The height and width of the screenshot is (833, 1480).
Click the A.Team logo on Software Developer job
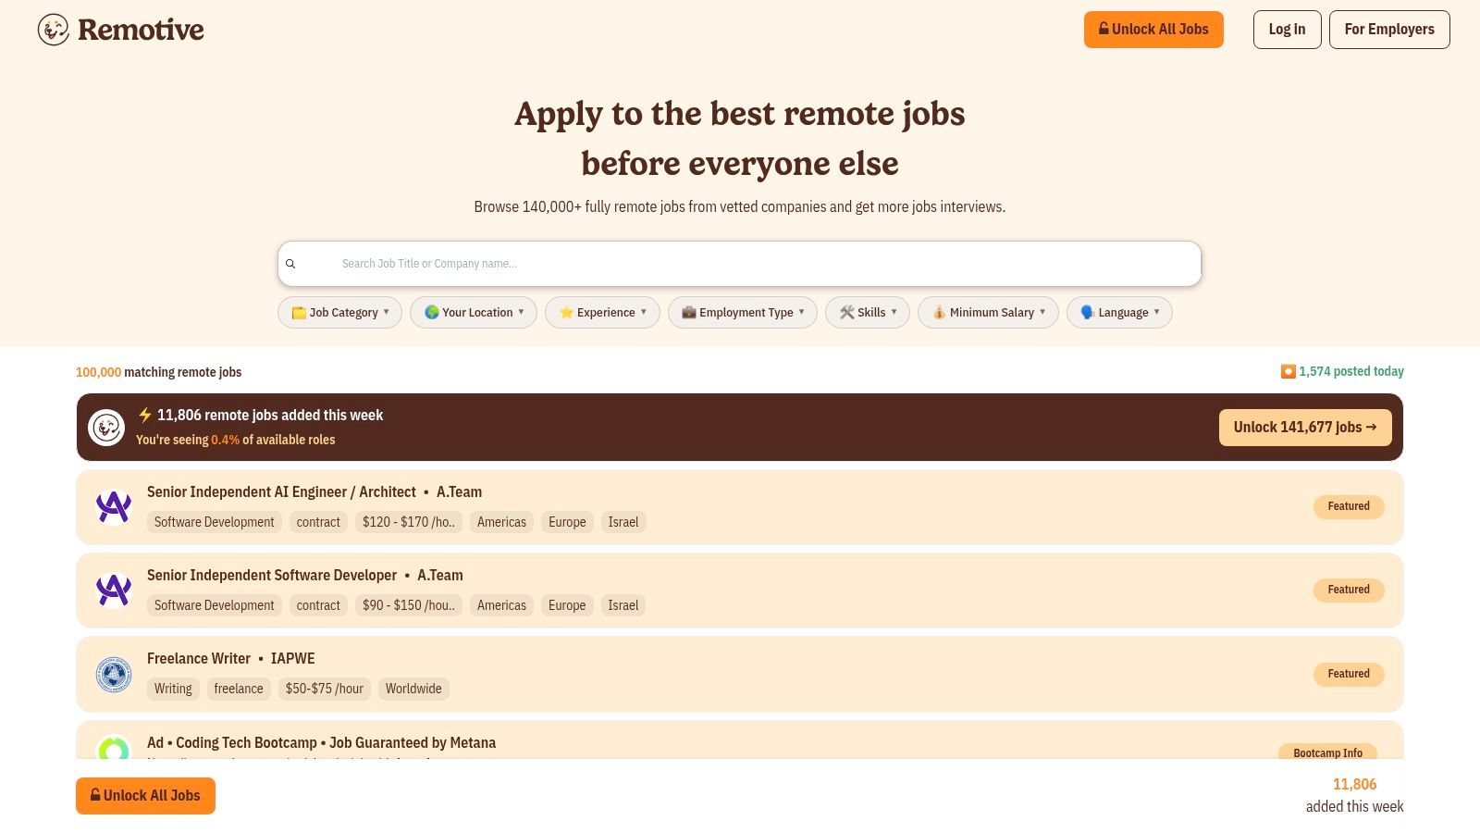pos(114,591)
